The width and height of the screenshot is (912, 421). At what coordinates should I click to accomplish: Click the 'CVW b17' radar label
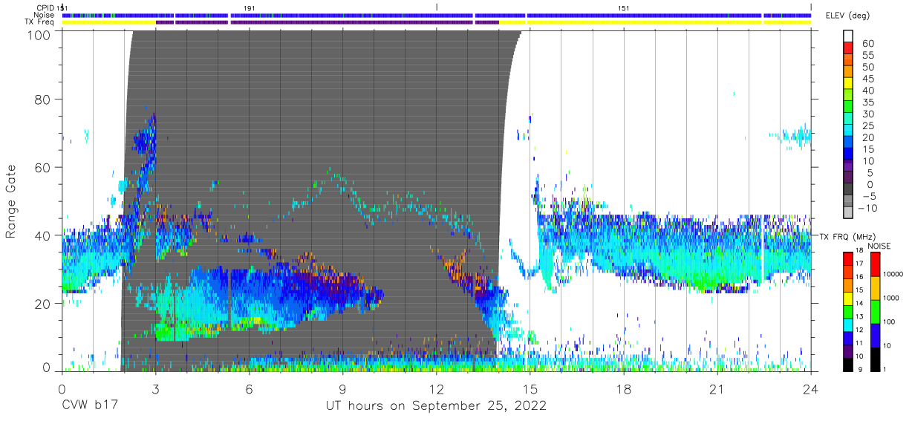(90, 406)
